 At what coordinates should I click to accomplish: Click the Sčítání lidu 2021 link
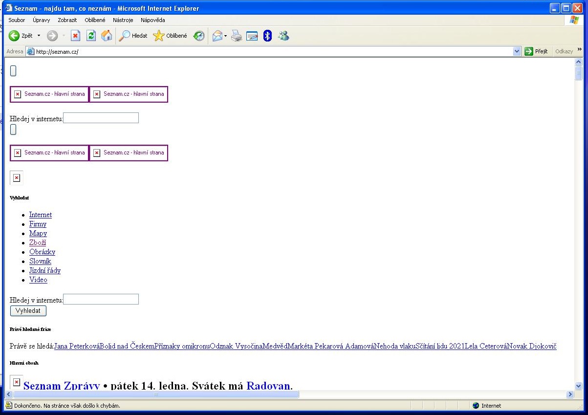pos(440,346)
